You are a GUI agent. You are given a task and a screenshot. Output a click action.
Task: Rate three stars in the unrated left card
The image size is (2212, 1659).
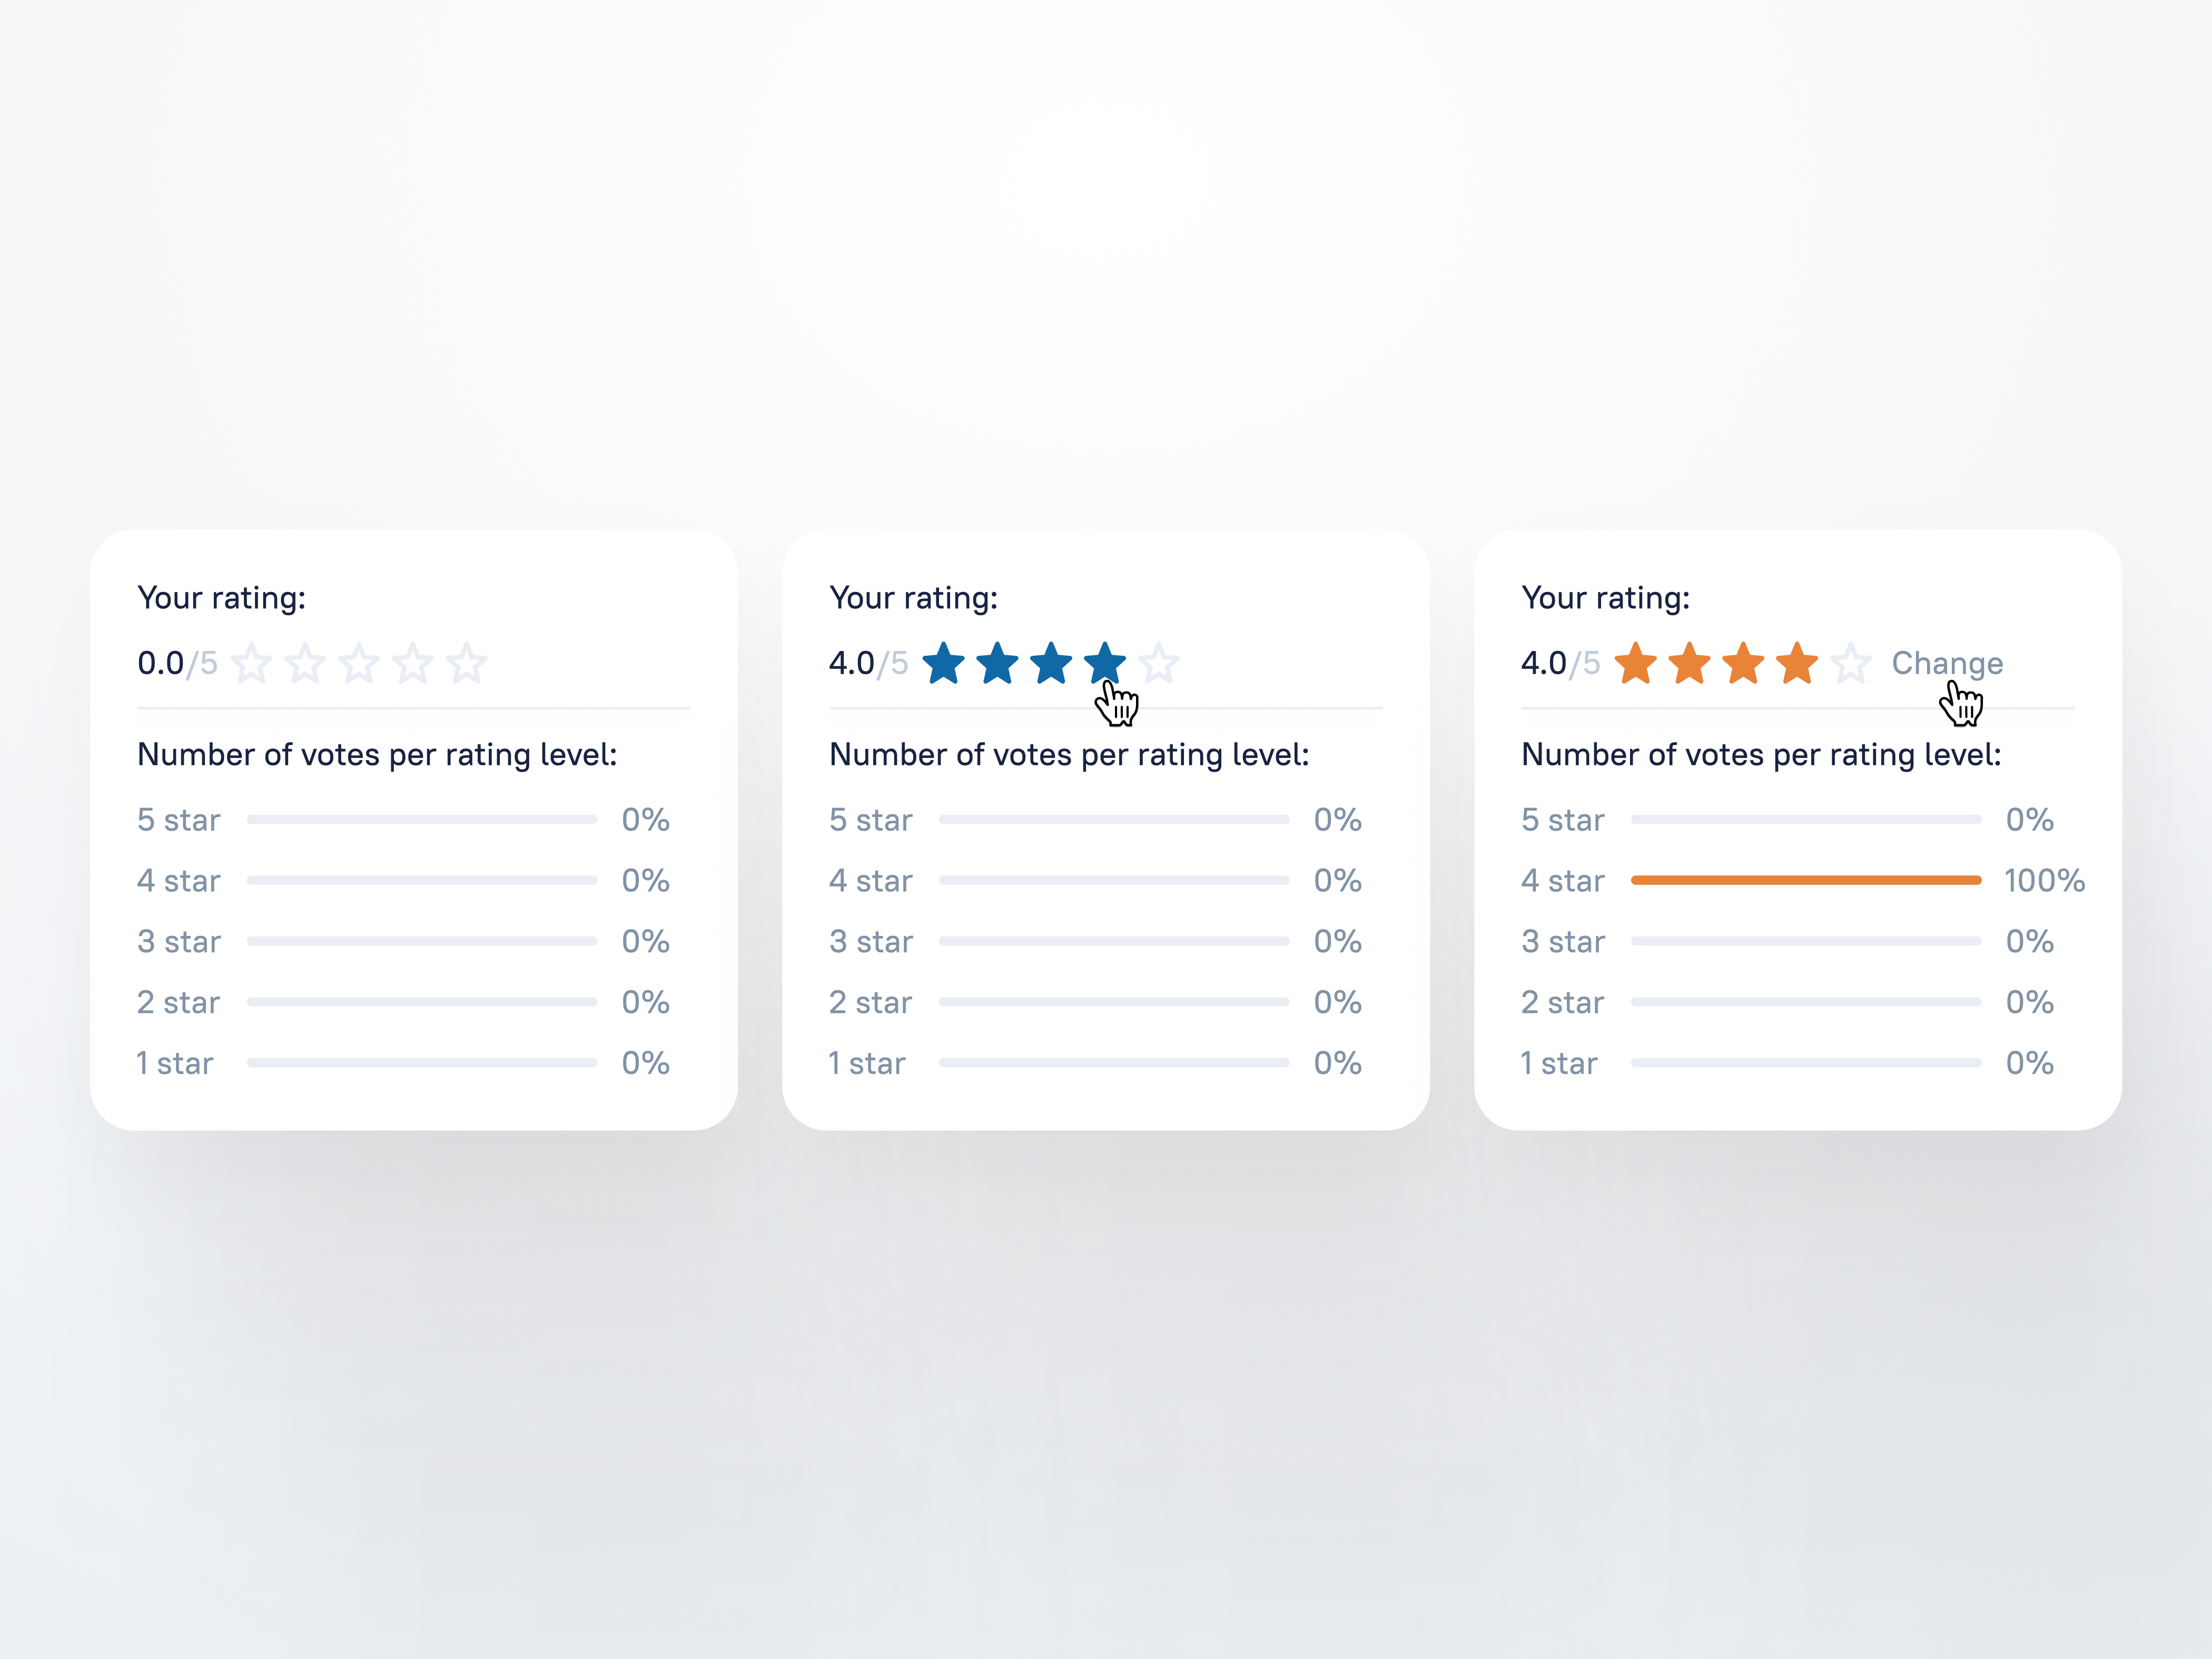(359, 664)
